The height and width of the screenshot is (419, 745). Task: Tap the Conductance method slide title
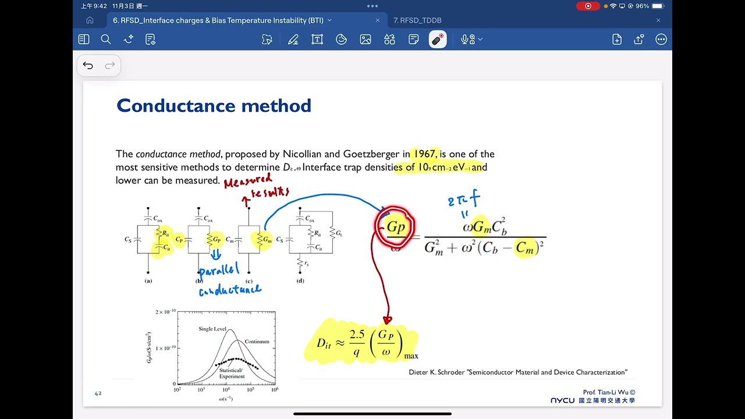click(214, 105)
